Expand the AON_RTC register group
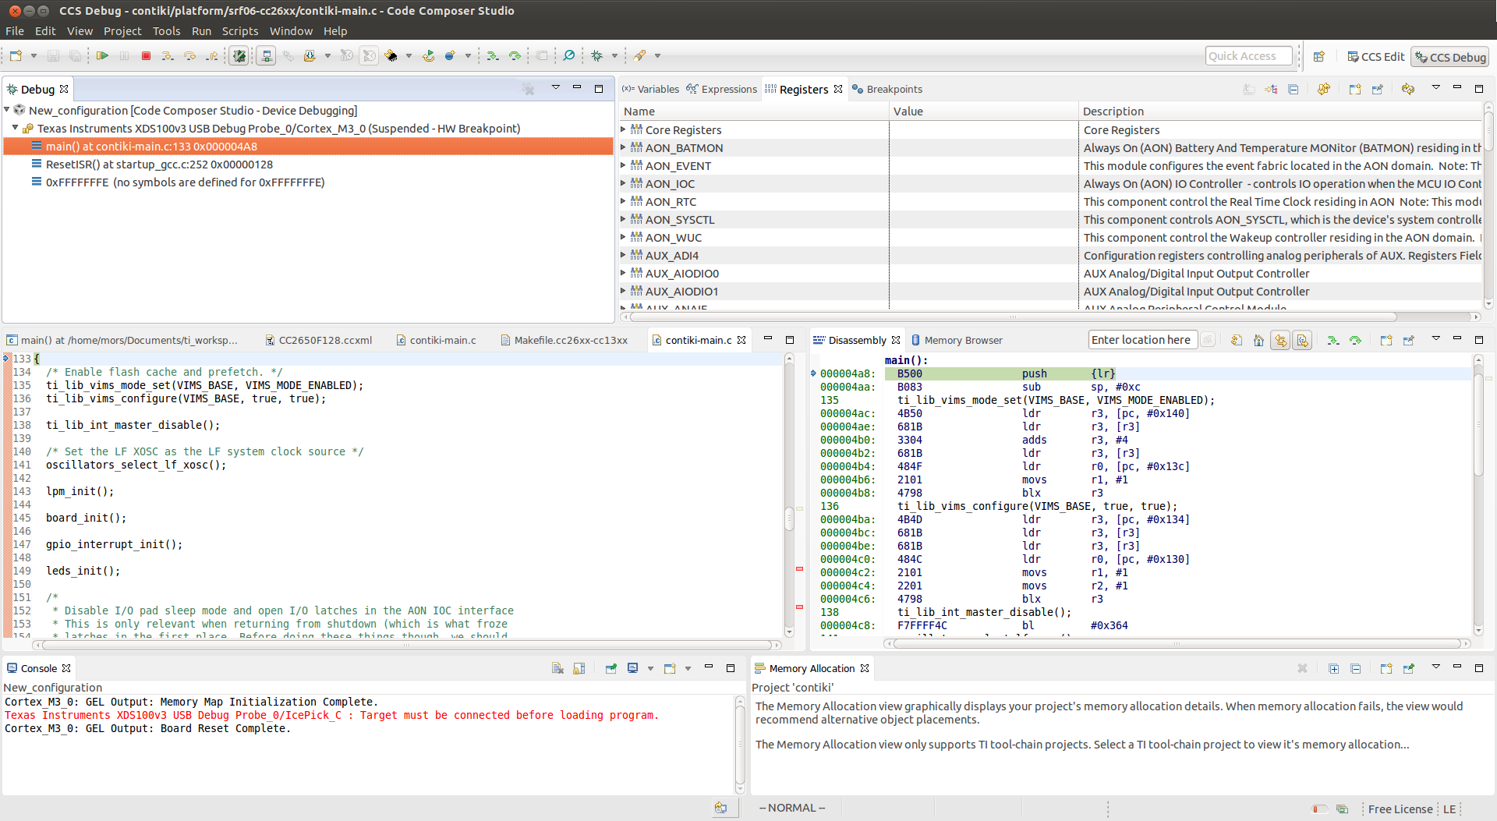The width and height of the screenshot is (1497, 821). [x=624, y=201]
